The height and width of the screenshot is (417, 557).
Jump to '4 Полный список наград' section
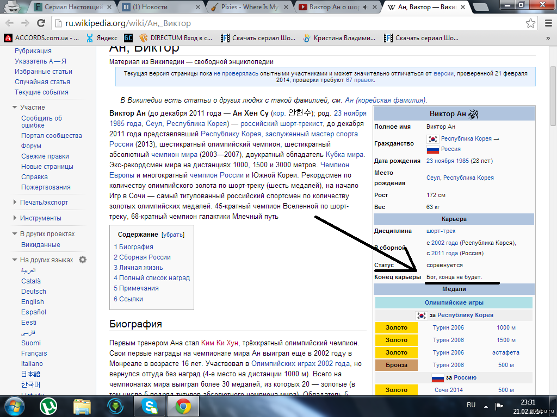152,278
